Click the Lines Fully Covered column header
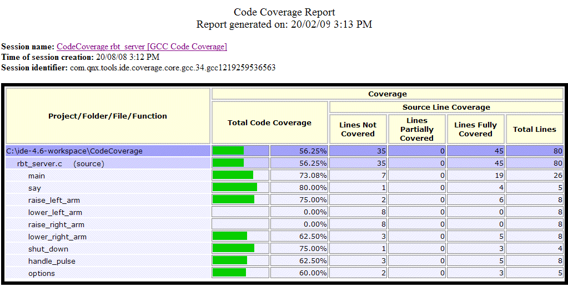 point(475,129)
